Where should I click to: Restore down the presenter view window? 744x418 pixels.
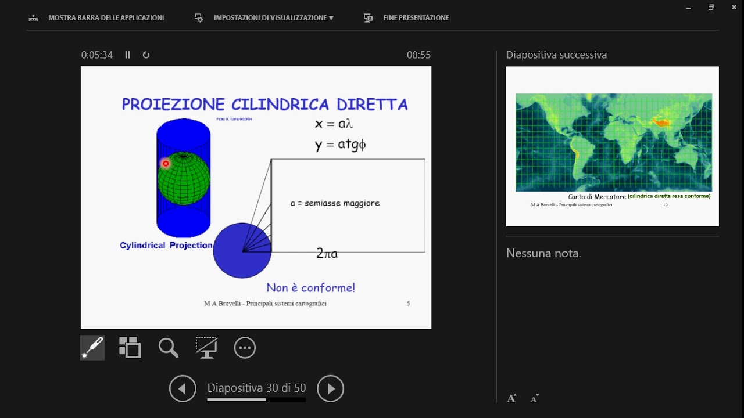click(711, 8)
